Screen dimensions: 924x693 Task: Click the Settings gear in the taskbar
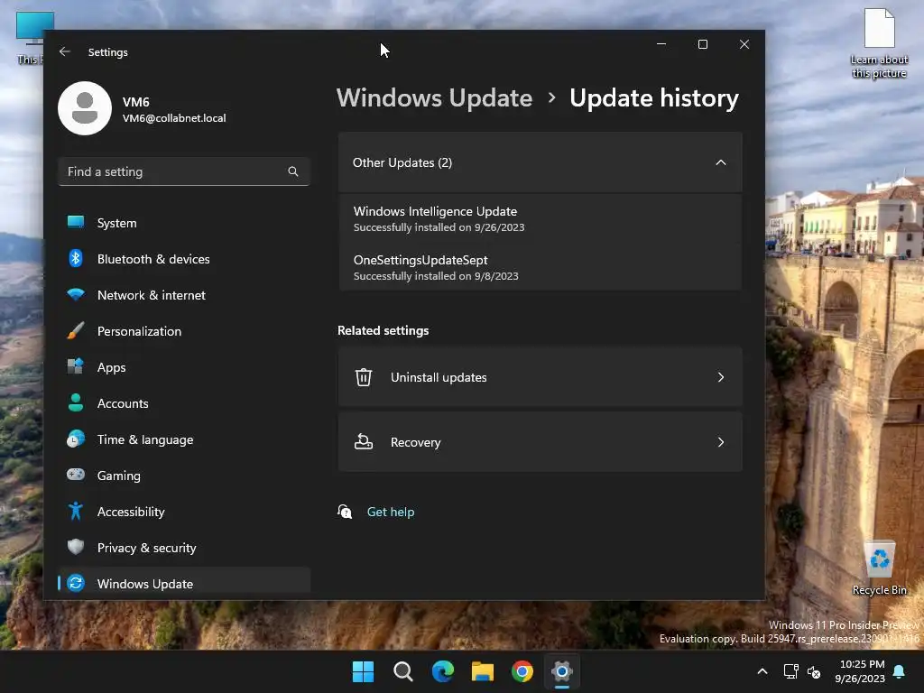[x=562, y=671]
